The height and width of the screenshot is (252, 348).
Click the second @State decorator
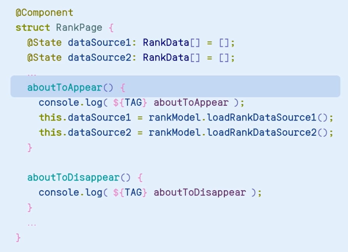[x=44, y=58]
